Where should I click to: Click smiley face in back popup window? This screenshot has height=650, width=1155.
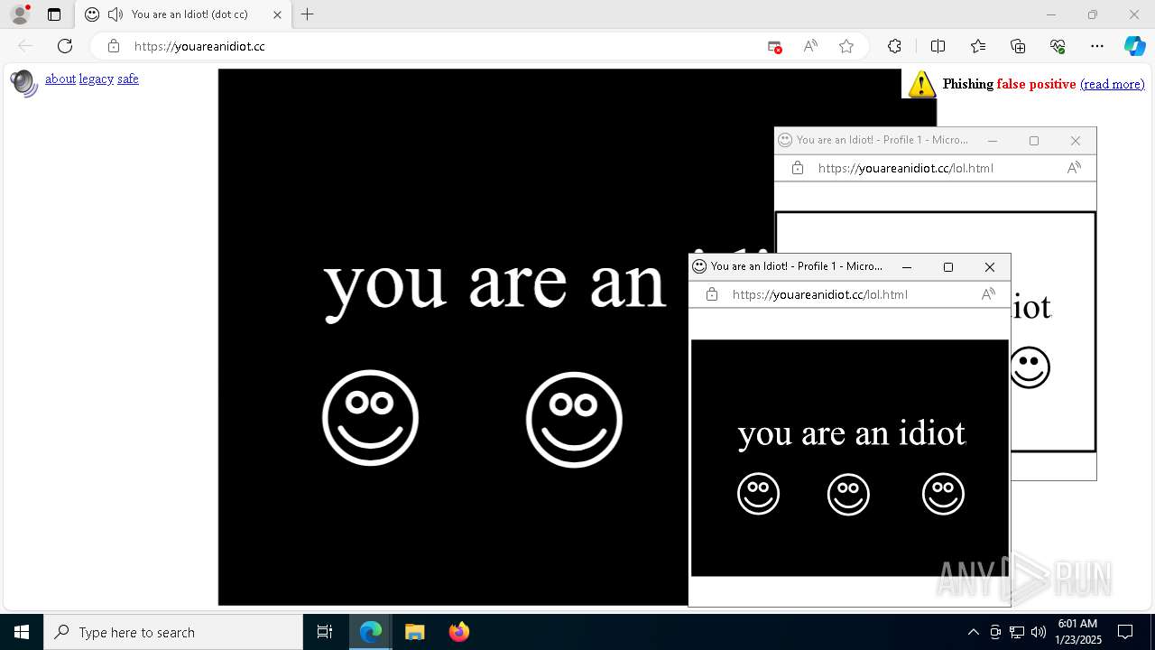click(1030, 367)
